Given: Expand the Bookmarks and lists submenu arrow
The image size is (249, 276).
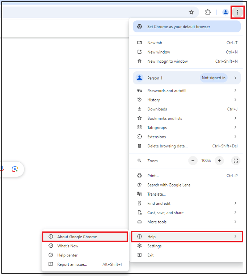Looking at the screenshot, I should coord(235,118).
